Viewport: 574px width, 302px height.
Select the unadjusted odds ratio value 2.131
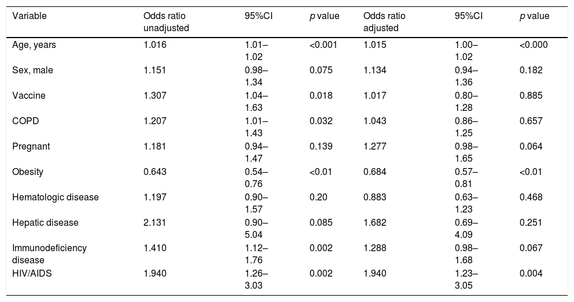coord(154,222)
